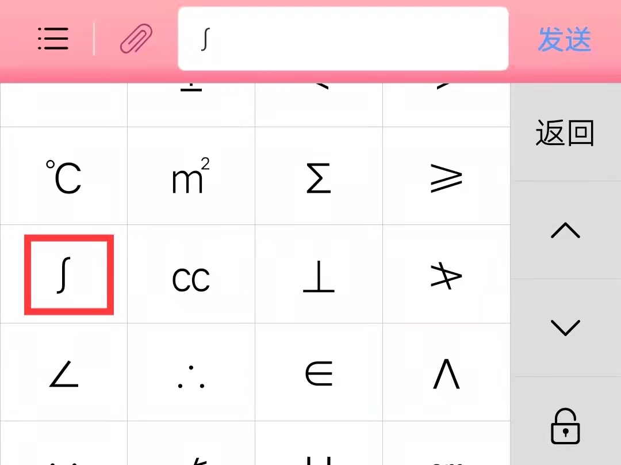The image size is (621, 465).
Task: Insert the Σ summation symbol
Action: 319,176
